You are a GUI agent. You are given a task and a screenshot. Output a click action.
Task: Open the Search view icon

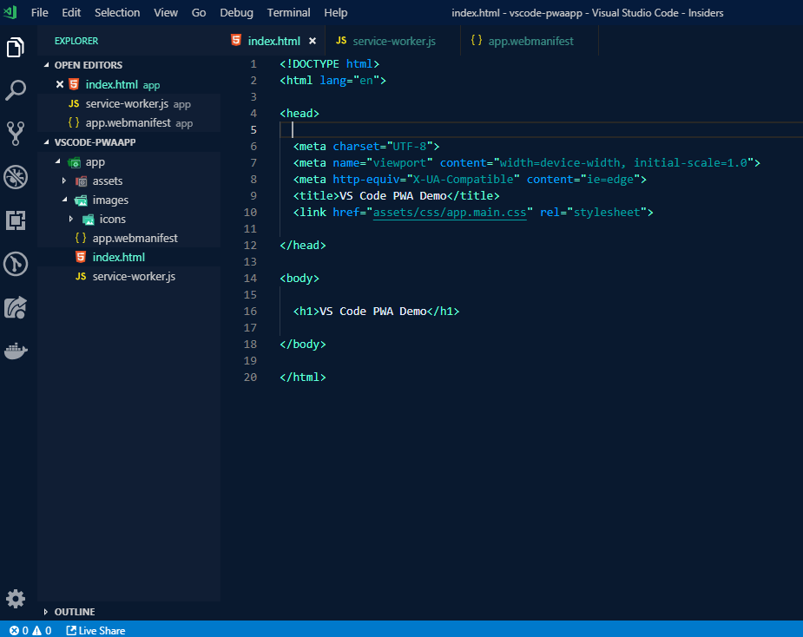pyautogui.click(x=16, y=90)
